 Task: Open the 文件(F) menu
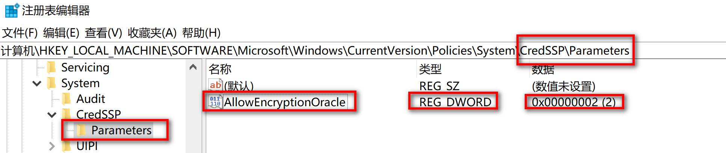[x=20, y=33]
